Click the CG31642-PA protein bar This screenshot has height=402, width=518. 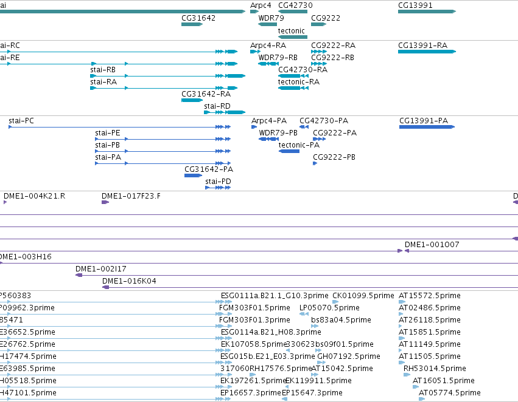pyautogui.click(x=193, y=175)
